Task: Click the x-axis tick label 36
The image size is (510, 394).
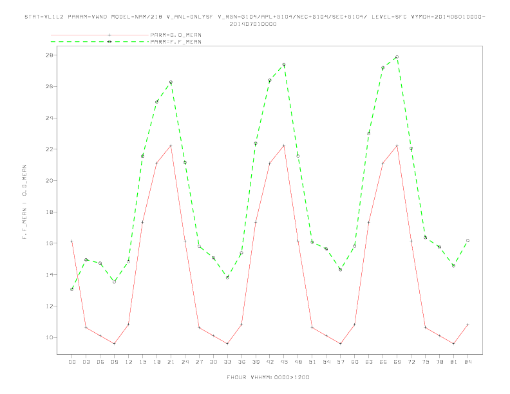Action: [241, 362]
